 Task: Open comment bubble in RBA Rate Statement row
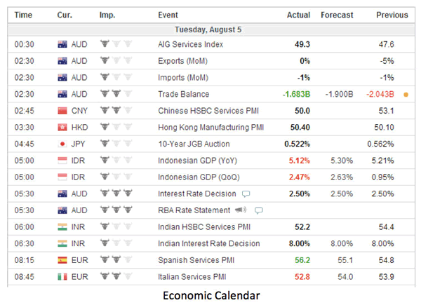258,210
